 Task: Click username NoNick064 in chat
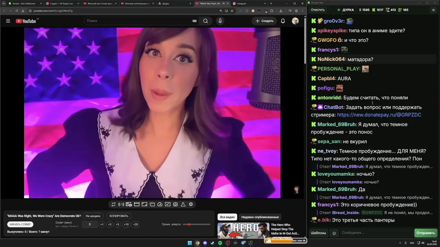331,59
